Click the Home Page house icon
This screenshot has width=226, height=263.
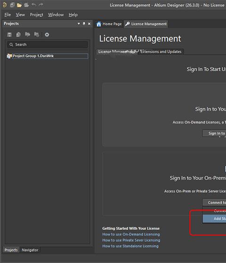coord(99,24)
